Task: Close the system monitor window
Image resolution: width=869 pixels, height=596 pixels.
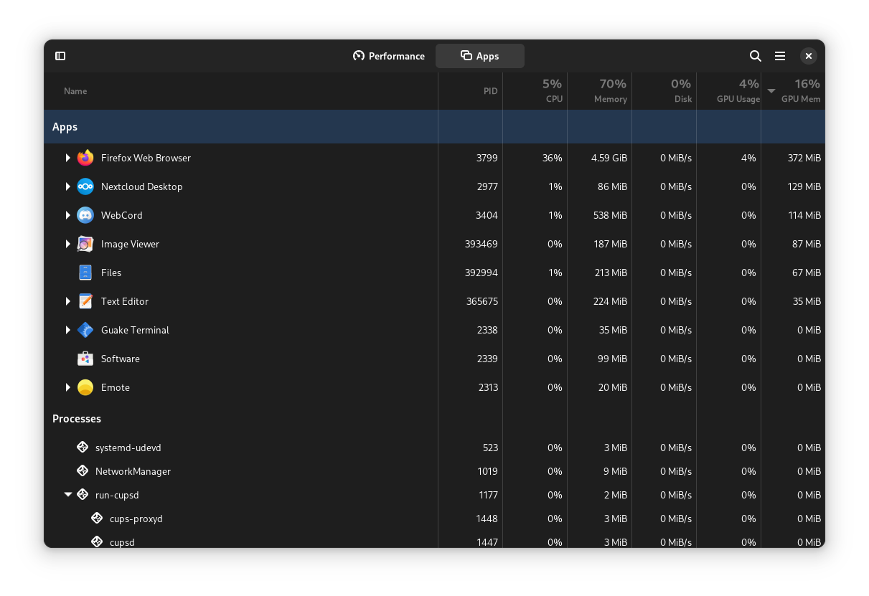Action: (809, 56)
